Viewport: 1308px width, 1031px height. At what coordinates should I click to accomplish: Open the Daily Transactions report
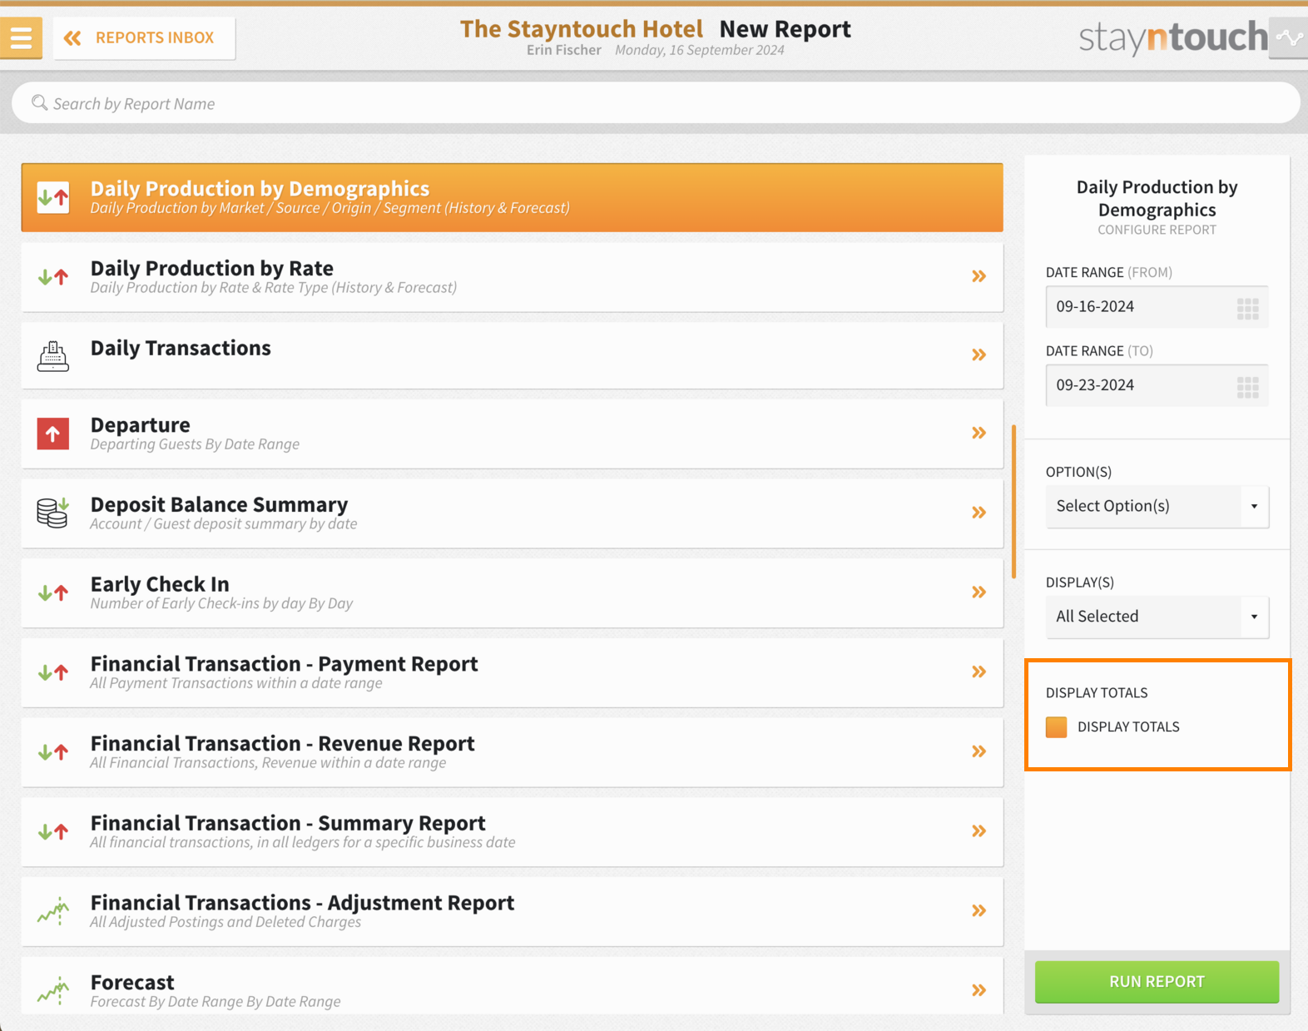512,356
